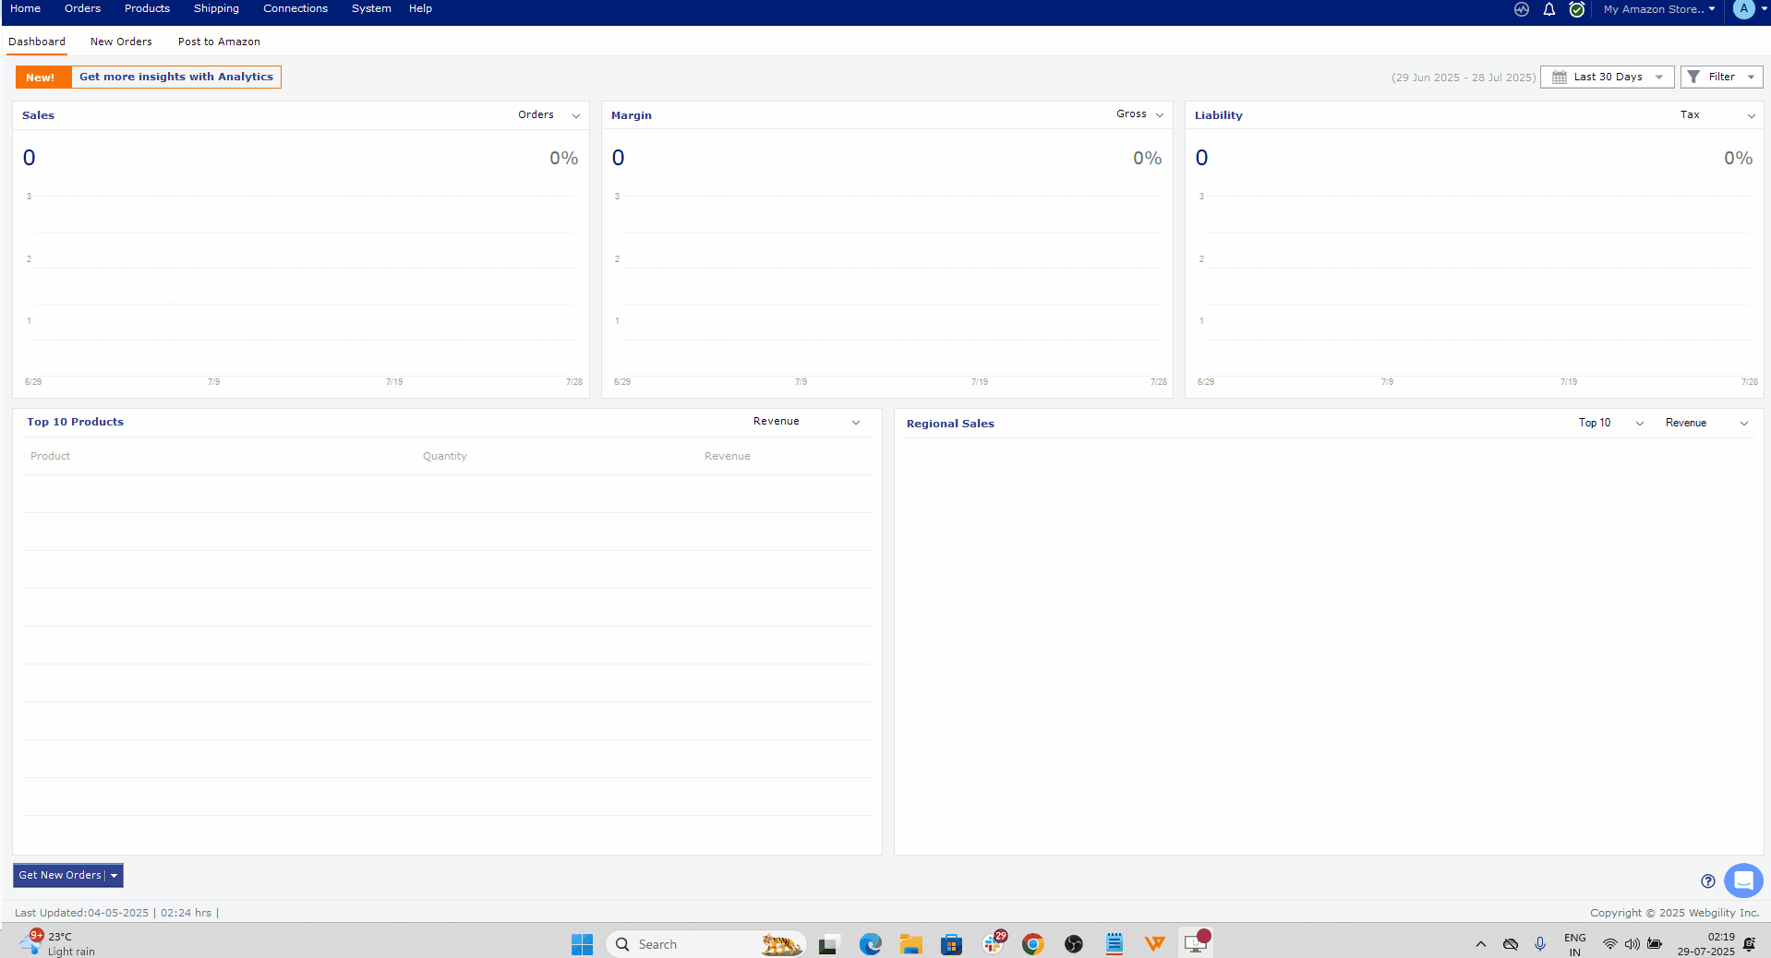
Task: Click the Get New Orders button
Action: (x=59, y=875)
